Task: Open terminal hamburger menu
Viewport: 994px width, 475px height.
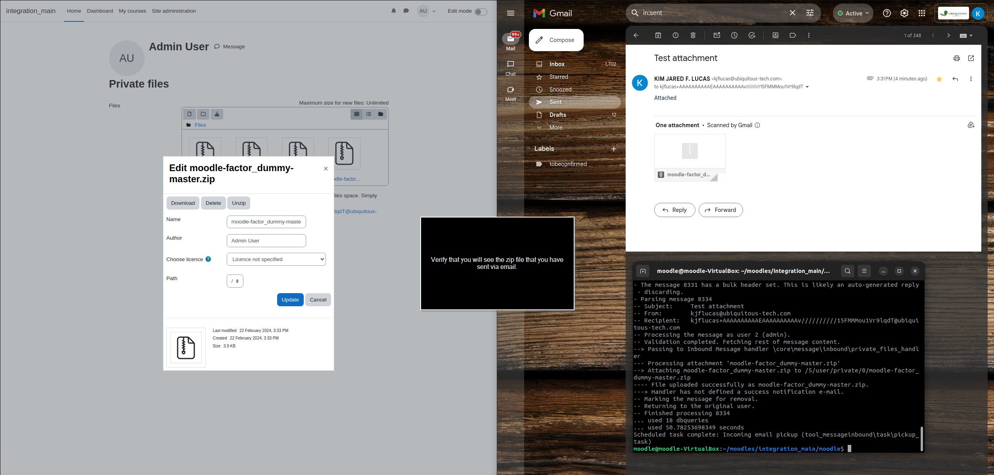Action: click(x=864, y=271)
